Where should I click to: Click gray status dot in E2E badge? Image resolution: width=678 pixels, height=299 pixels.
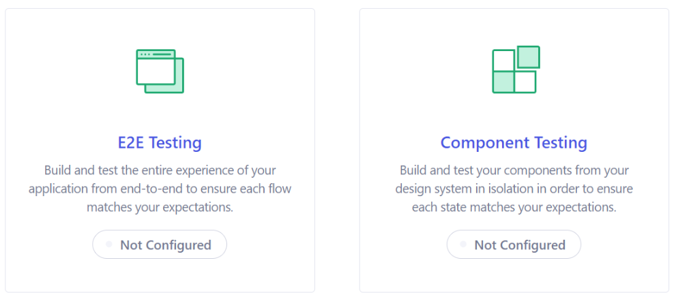pos(109,245)
